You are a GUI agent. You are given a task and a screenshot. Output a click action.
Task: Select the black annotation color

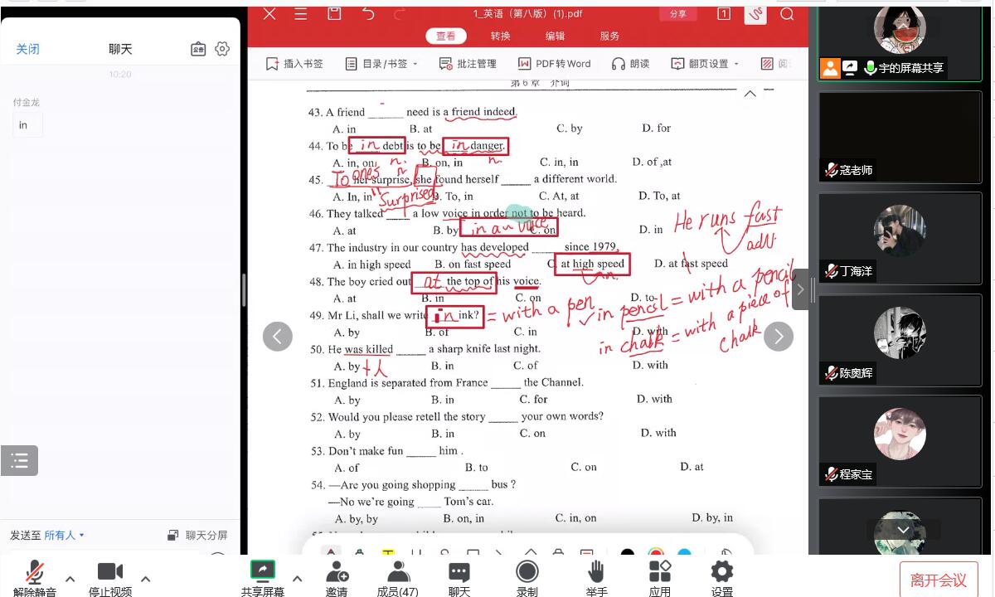(x=628, y=552)
